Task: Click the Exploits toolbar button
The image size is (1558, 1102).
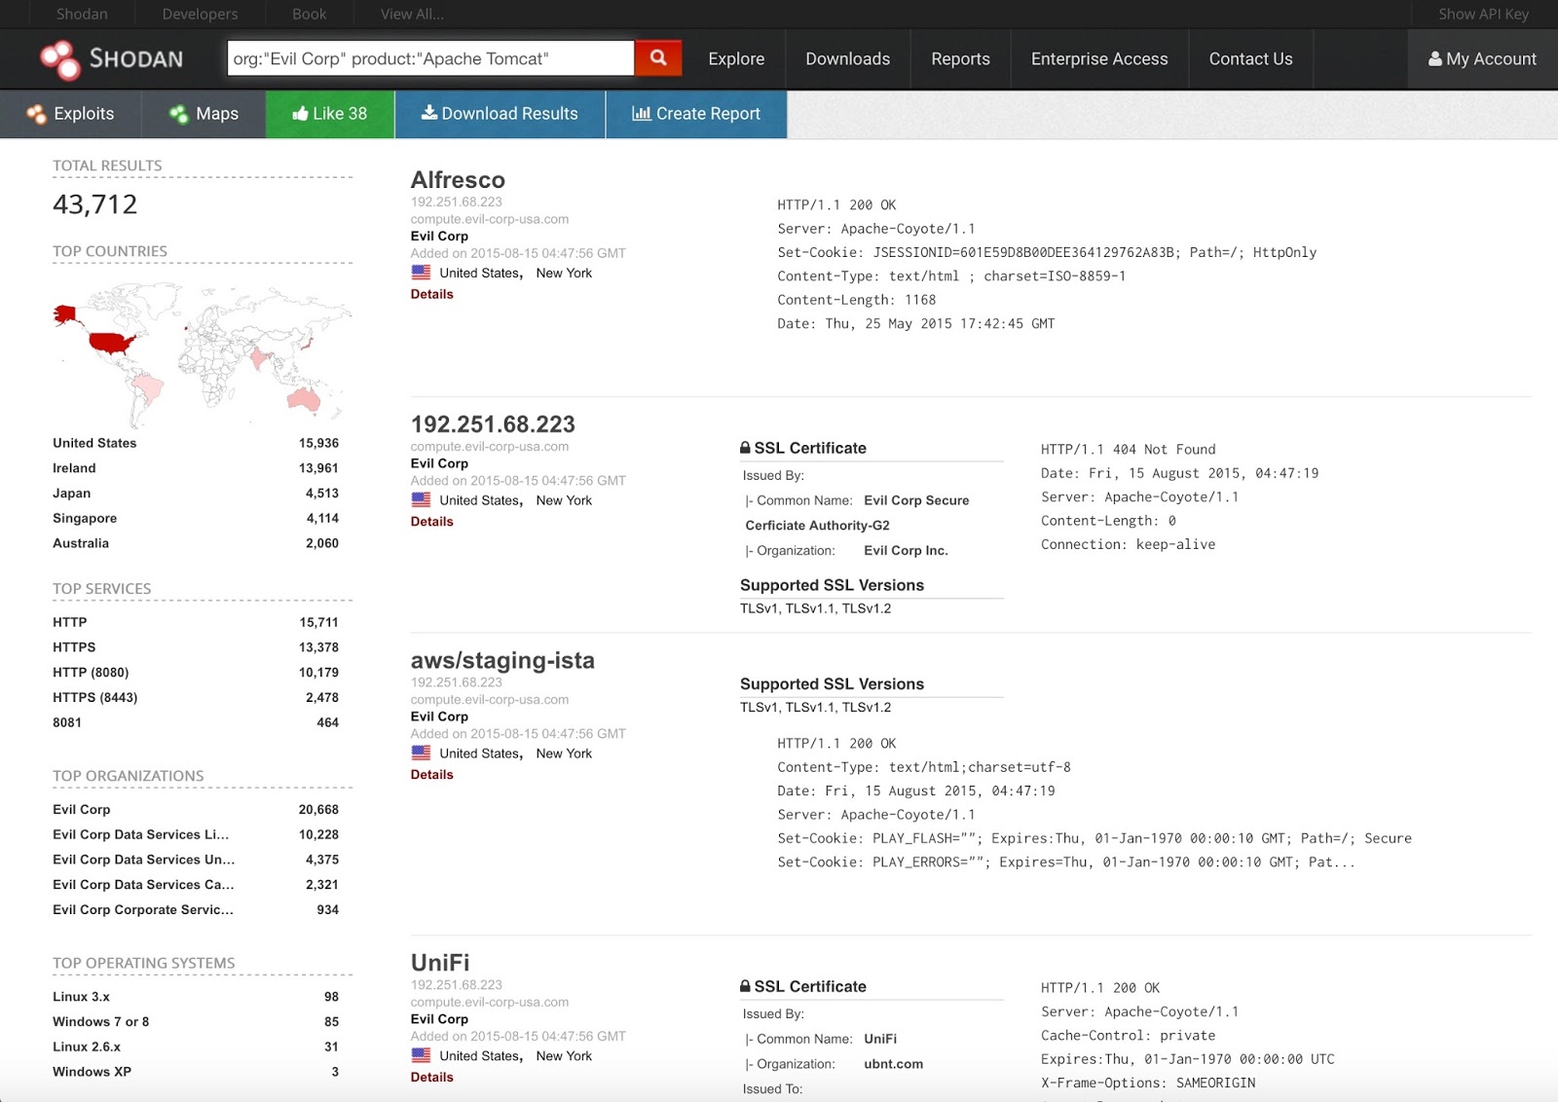Action: tap(70, 114)
